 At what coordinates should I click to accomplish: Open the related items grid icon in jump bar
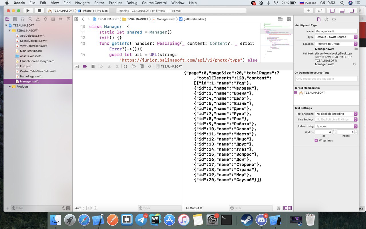[x=76, y=19]
